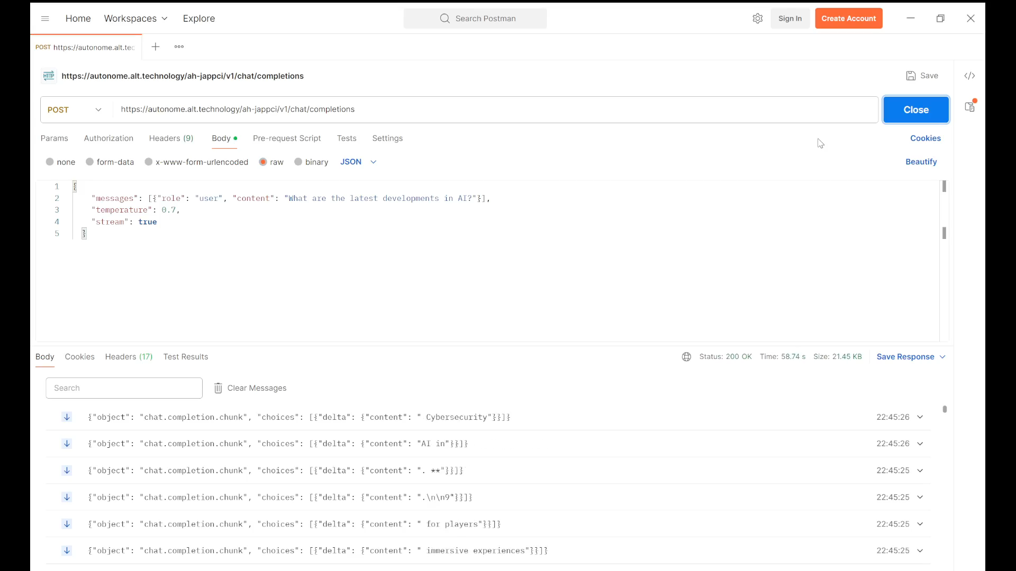This screenshot has height=571, width=1016.
Task: Open the JSON format dropdown
Action: (x=358, y=162)
